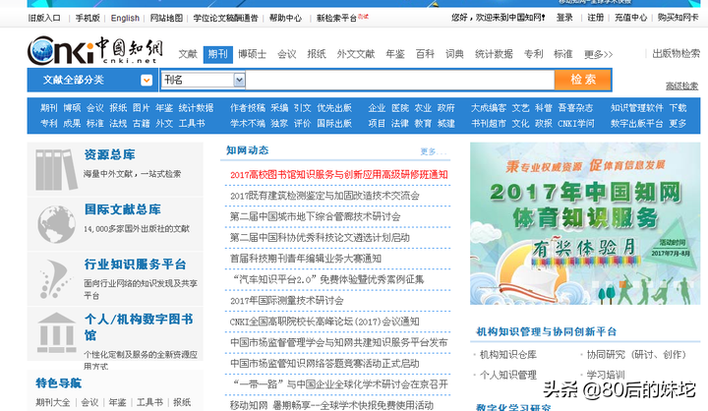This screenshot has height=411, width=708.
Task: Switch to the 博硕士 tab
Action: coord(253,54)
